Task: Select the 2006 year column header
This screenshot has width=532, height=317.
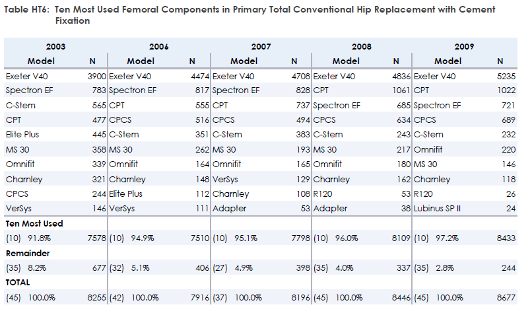Action: [158, 47]
